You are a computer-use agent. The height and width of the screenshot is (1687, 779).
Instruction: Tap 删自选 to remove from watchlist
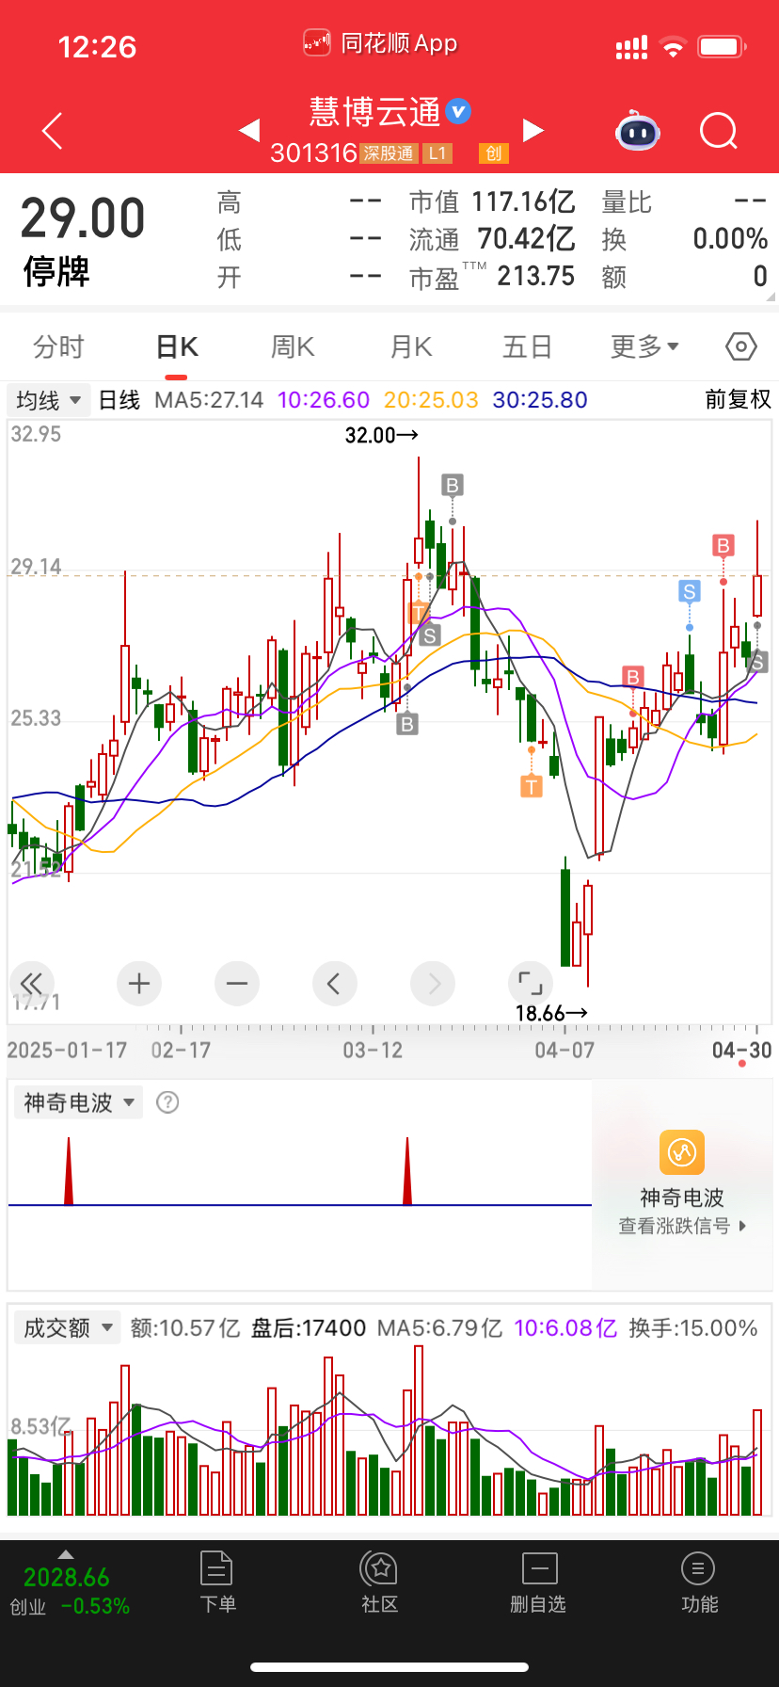pos(539,1583)
